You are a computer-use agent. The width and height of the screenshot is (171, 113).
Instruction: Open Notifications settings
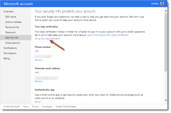click(10, 48)
